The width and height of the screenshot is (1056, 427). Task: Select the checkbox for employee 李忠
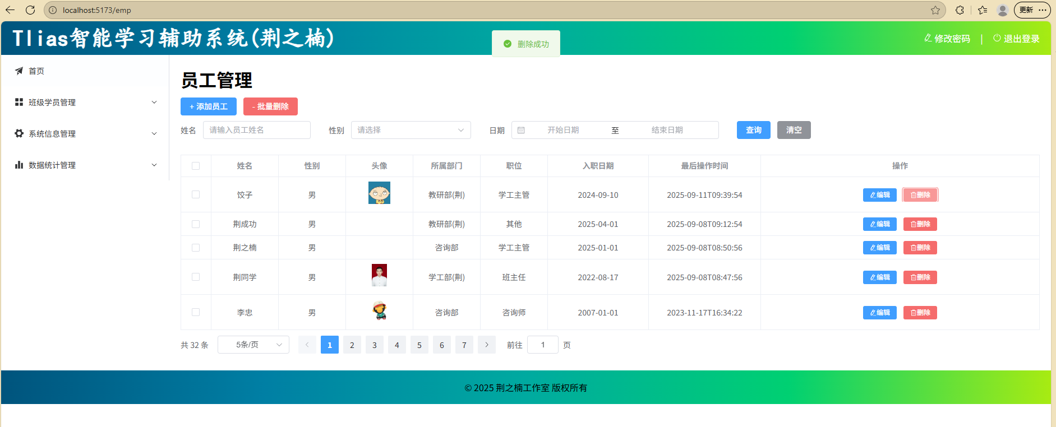tap(196, 312)
